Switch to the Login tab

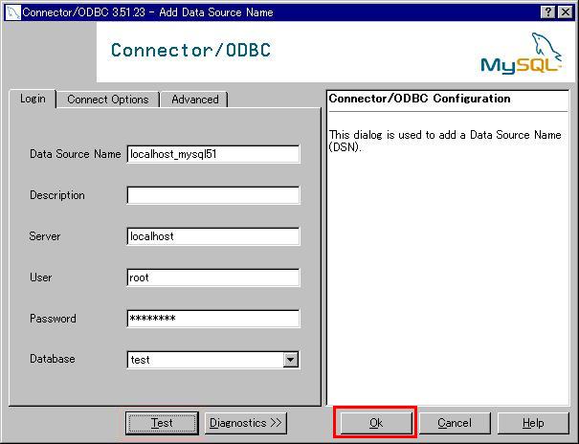tap(33, 99)
